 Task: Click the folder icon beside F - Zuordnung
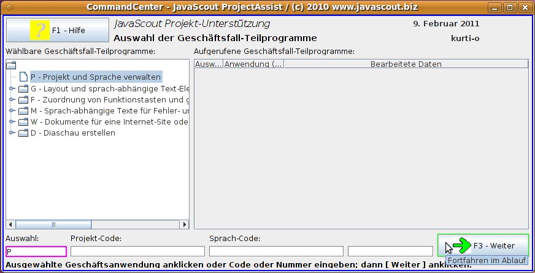point(23,100)
